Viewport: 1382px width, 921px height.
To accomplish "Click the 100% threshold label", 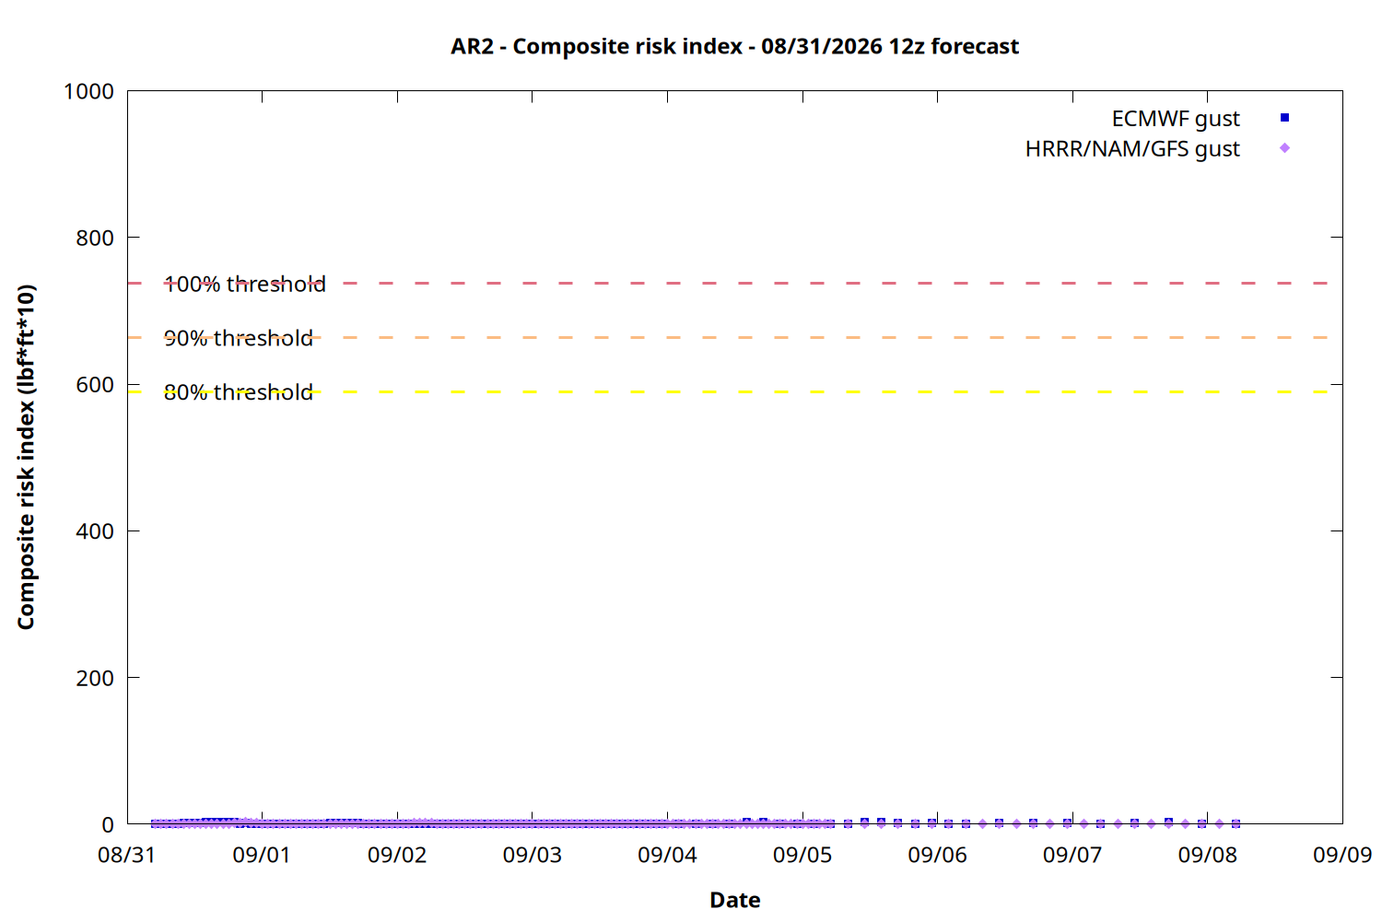I will click(245, 284).
